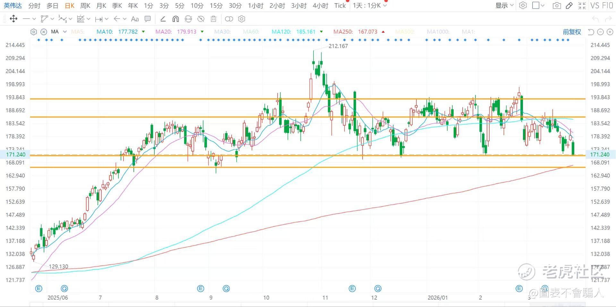Add a comment bubble annotation

tap(148, 19)
